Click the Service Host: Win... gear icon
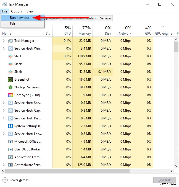 pyautogui.click(x=10, y=48)
